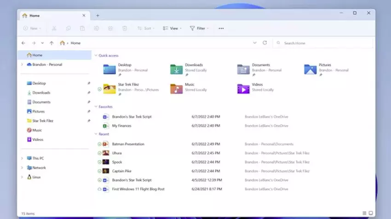Viewport: 391px width, 219px height.
Task: Open the Batman Presentation recent file
Action: pyautogui.click(x=128, y=144)
